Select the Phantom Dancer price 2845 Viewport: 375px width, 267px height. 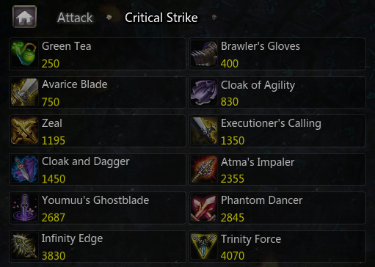[233, 218]
